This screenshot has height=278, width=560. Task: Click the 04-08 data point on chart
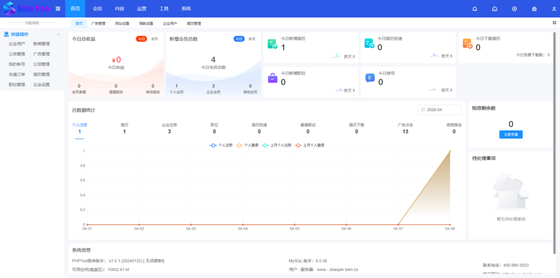pos(450,151)
